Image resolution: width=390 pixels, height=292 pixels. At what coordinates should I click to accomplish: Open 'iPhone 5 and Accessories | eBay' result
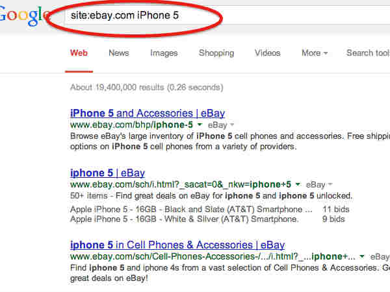coord(148,113)
